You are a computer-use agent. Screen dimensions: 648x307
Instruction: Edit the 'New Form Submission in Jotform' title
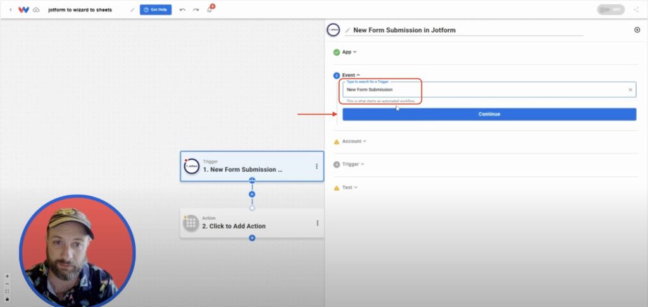(404, 30)
